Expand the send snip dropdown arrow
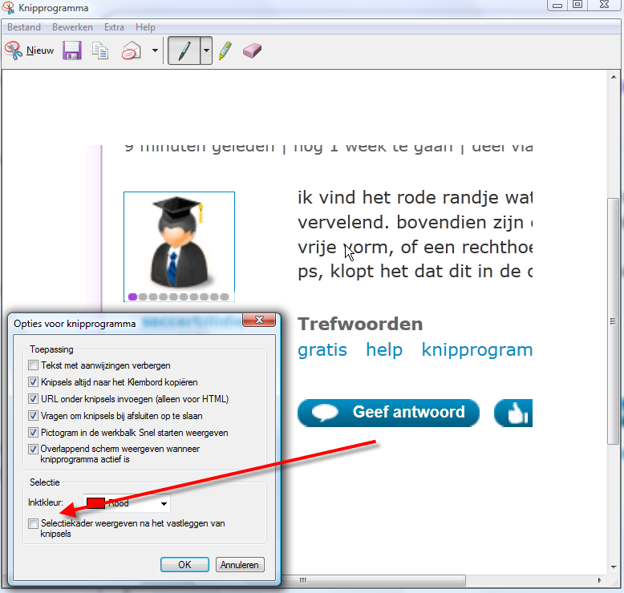The width and height of the screenshot is (624, 593). (155, 50)
